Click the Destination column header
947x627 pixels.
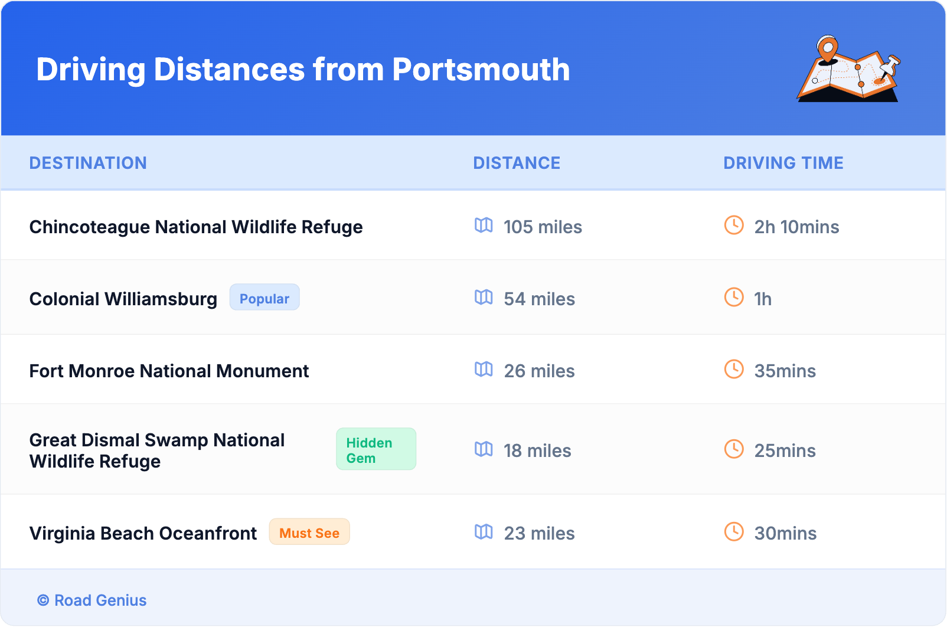click(x=88, y=163)
